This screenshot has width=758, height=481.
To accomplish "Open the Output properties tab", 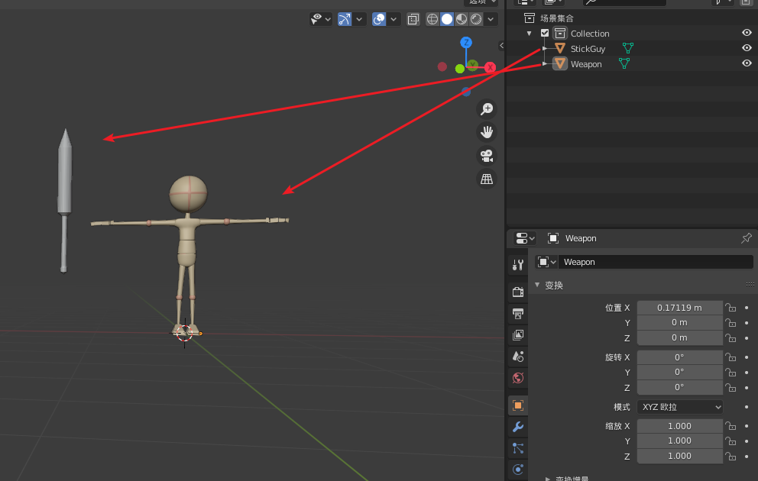I will [x=518, y=314].
